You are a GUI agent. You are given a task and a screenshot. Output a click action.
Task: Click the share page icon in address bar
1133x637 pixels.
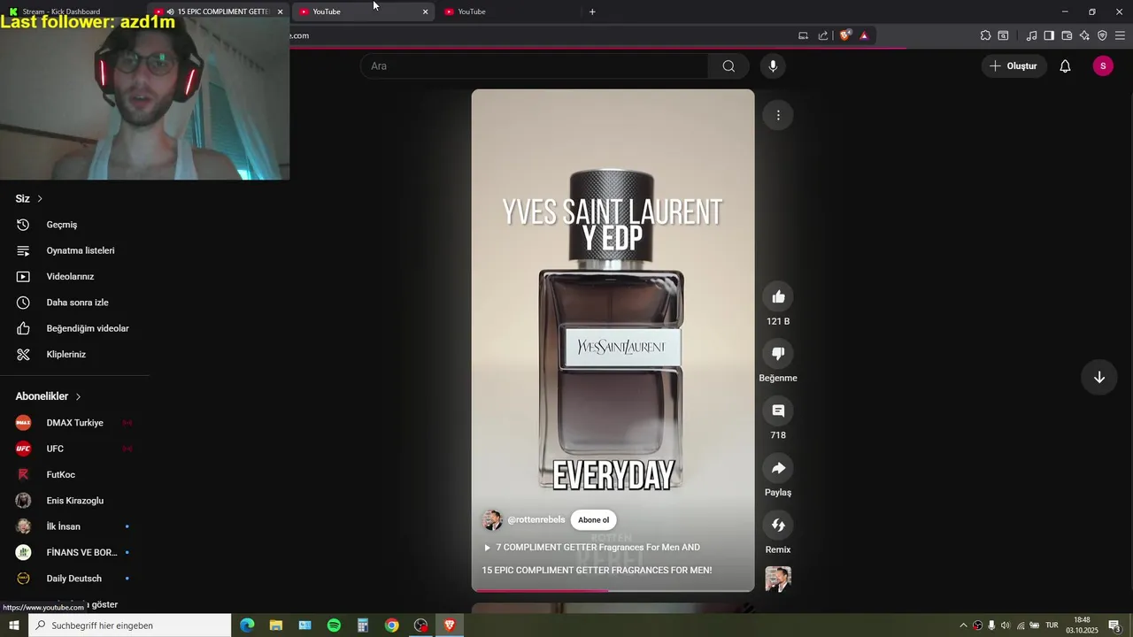823,35
